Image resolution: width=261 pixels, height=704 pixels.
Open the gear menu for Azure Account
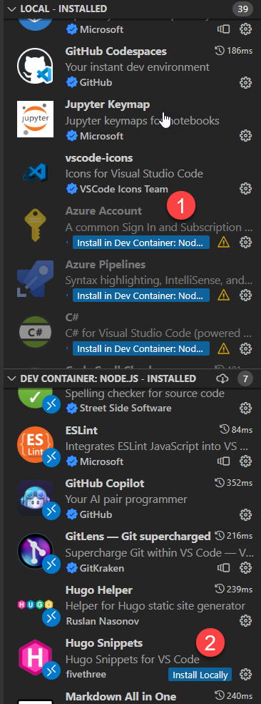point(245,243)
